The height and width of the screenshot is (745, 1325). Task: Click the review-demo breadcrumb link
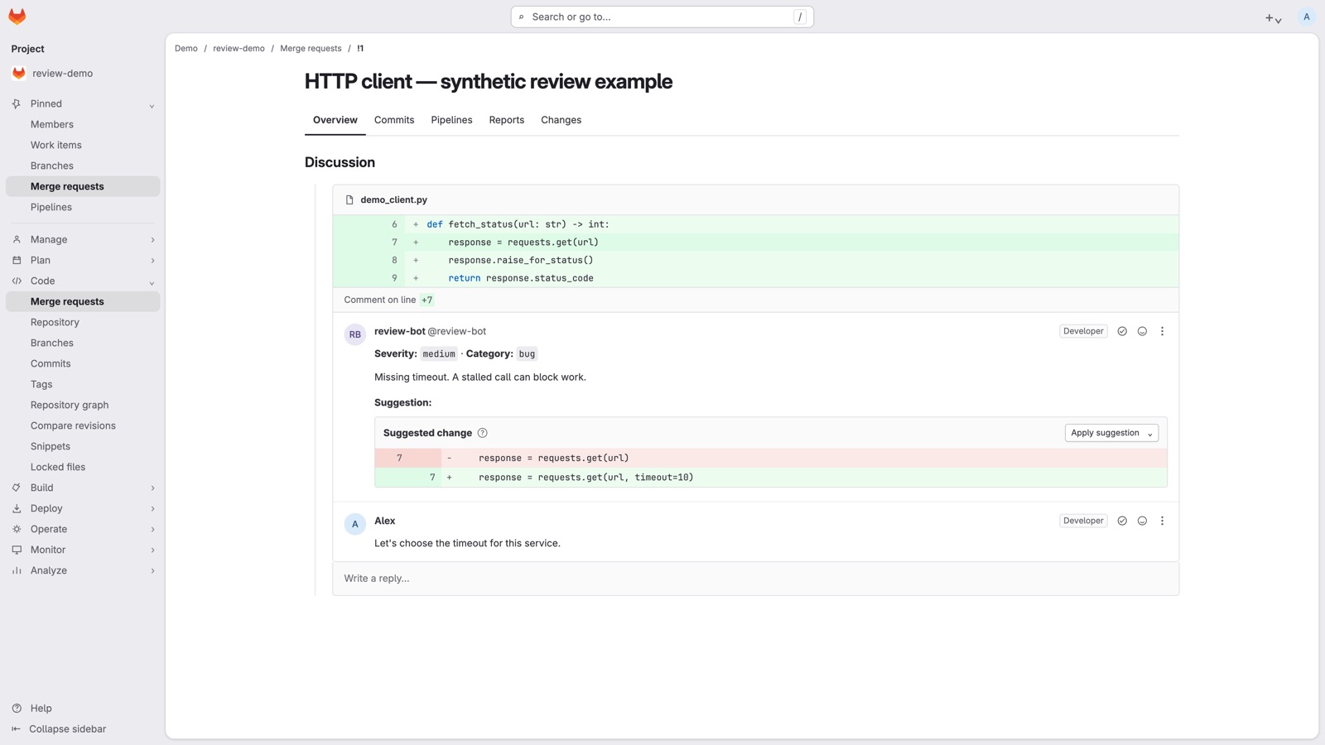coord(238,48)
